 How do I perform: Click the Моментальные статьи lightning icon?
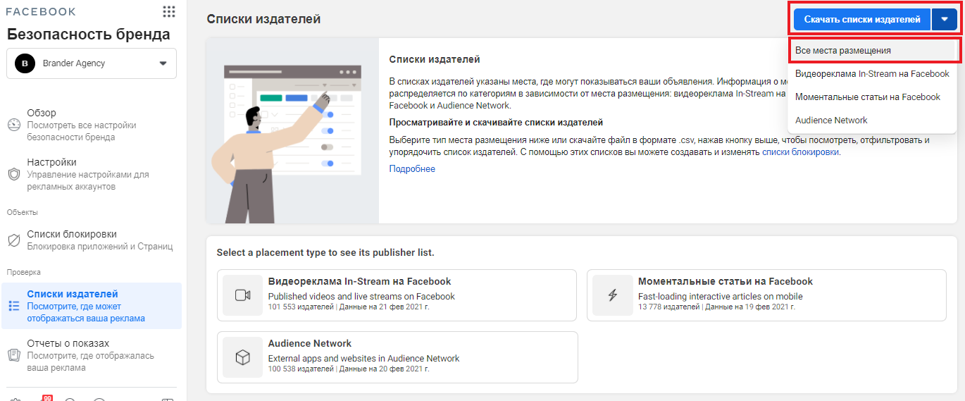coord(612,295)
